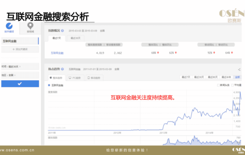Click the 92% mobile year-over-year value
245x155 pixels.
210,53
